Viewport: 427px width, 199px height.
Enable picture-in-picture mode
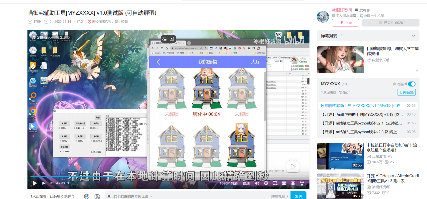(275, 183)
